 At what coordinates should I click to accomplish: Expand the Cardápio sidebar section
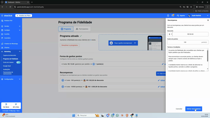tap(11, 30)
